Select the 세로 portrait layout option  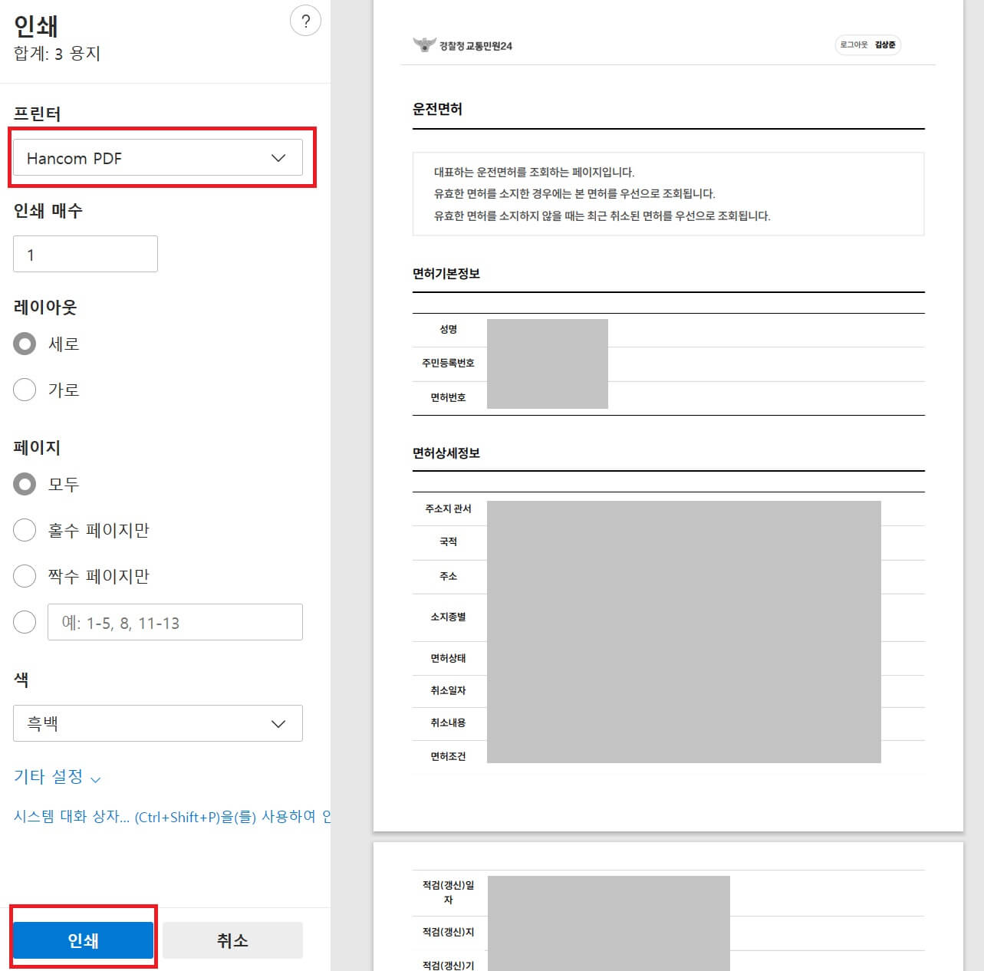[x=25, y=344]
